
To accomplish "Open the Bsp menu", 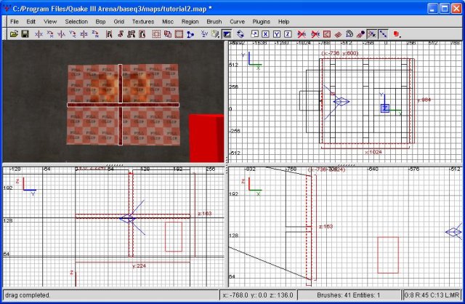I will click(x=100, y=22).
